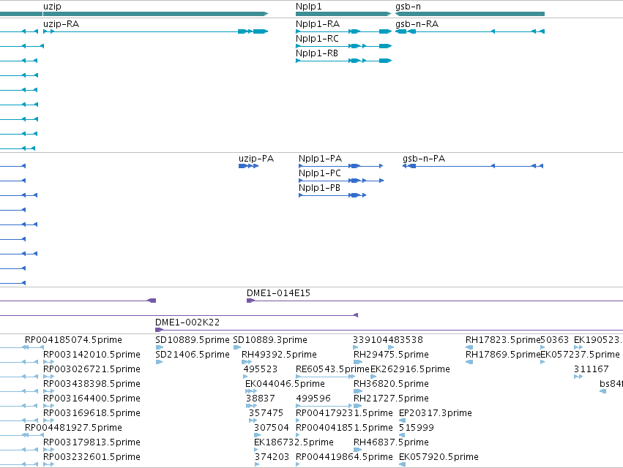Click the SD21406.5prime EST label
Viewport: 623px width, 468px height.
click(x=193, y=354)
